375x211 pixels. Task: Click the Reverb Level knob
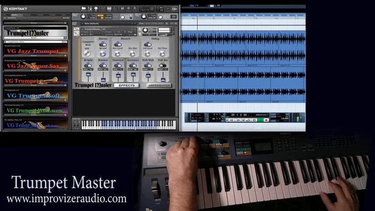coord(118,53)
